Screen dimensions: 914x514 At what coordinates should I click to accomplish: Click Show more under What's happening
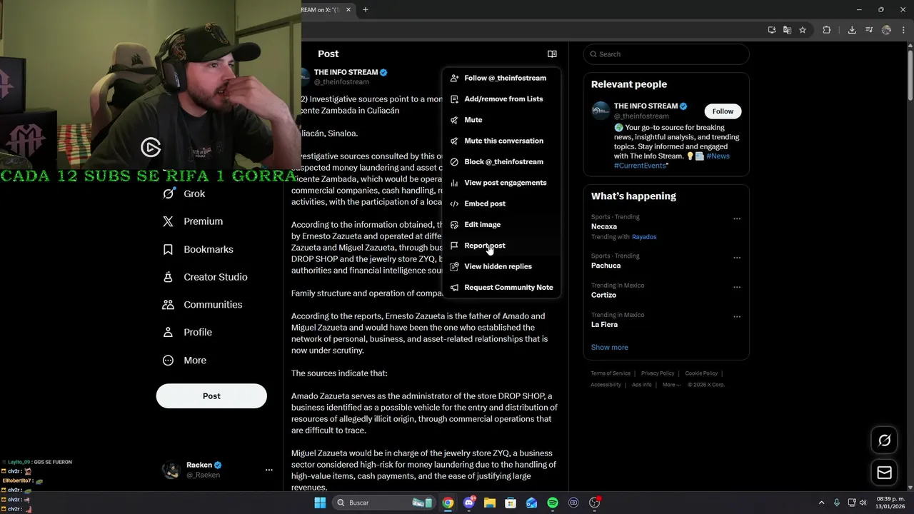pyautogui.click(x=609, y=347)
